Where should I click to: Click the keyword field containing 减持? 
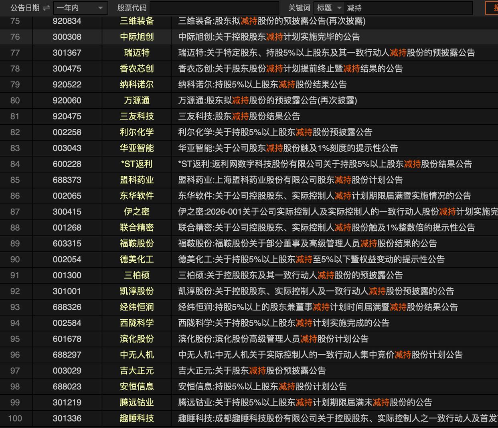(x=408, y=8)
